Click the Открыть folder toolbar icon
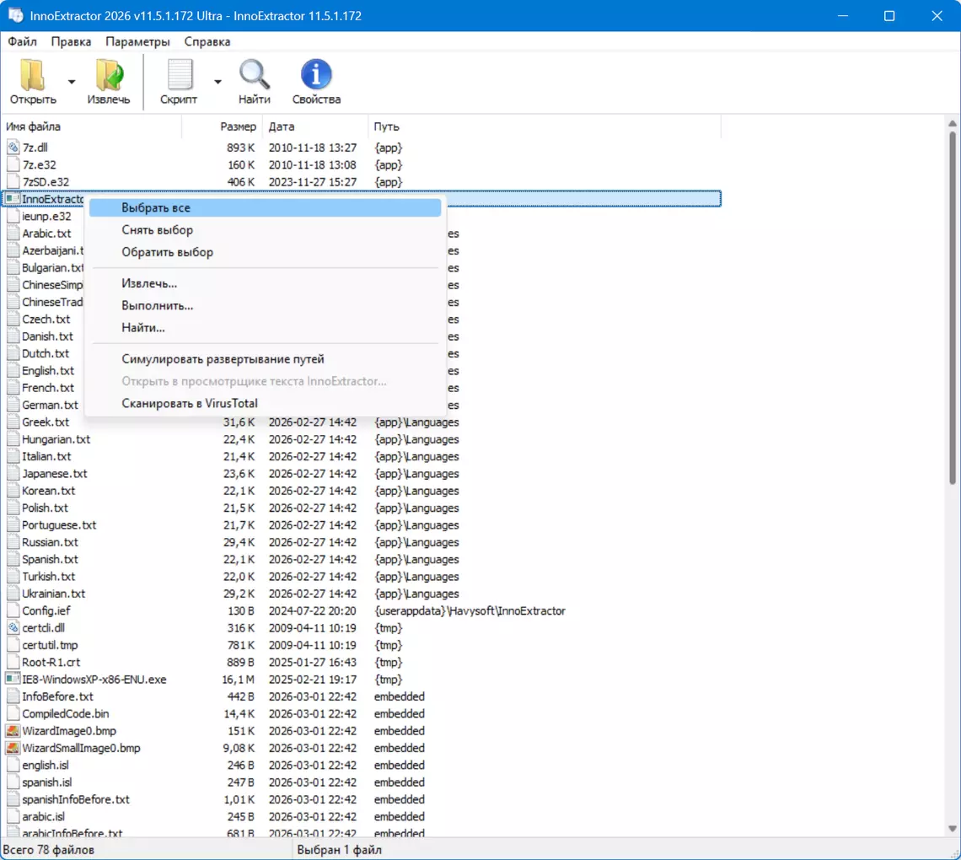This screenshot has width=961, height=860. (x=33, y=75)
